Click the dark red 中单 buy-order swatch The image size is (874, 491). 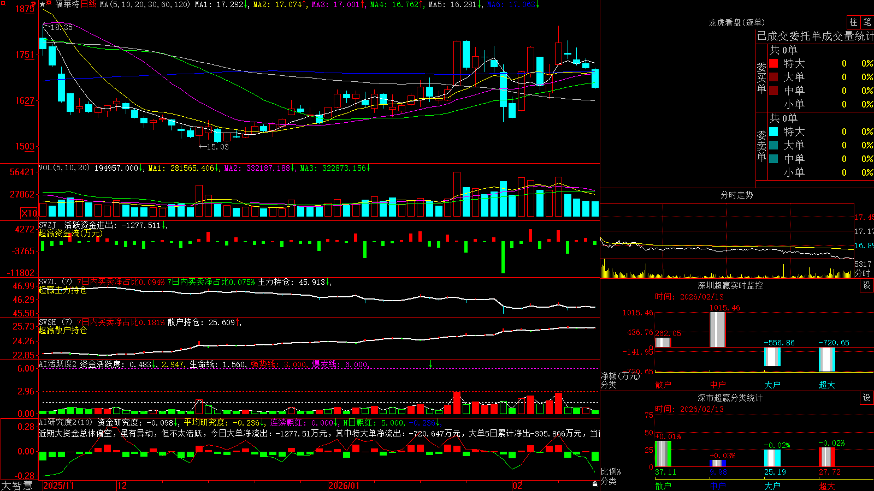(773, 91)
